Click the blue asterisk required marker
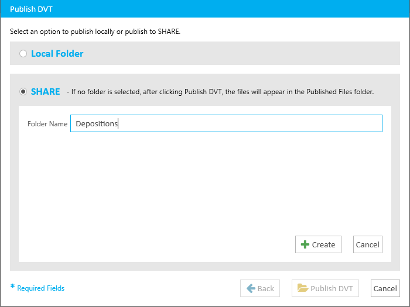 (12, 287)
